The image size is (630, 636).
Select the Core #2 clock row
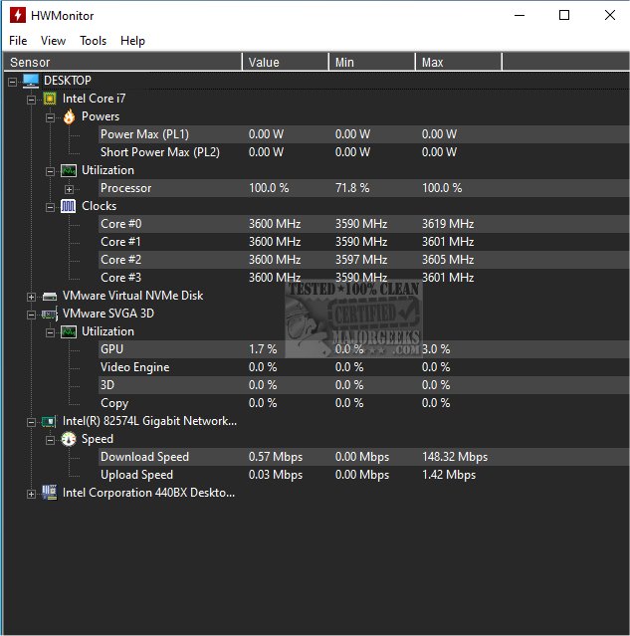coord(363,260)
